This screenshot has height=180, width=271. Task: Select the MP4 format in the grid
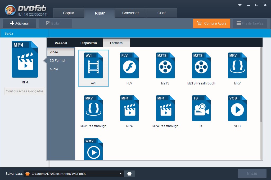[129, 108]
